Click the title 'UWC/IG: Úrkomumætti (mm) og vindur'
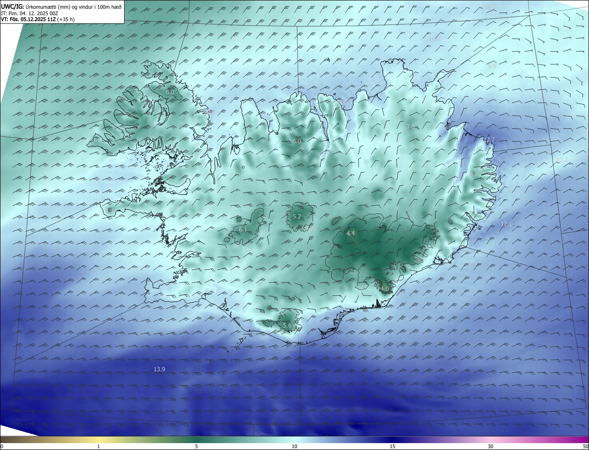This screenshot has width=589, height=450. pos(62,6)
